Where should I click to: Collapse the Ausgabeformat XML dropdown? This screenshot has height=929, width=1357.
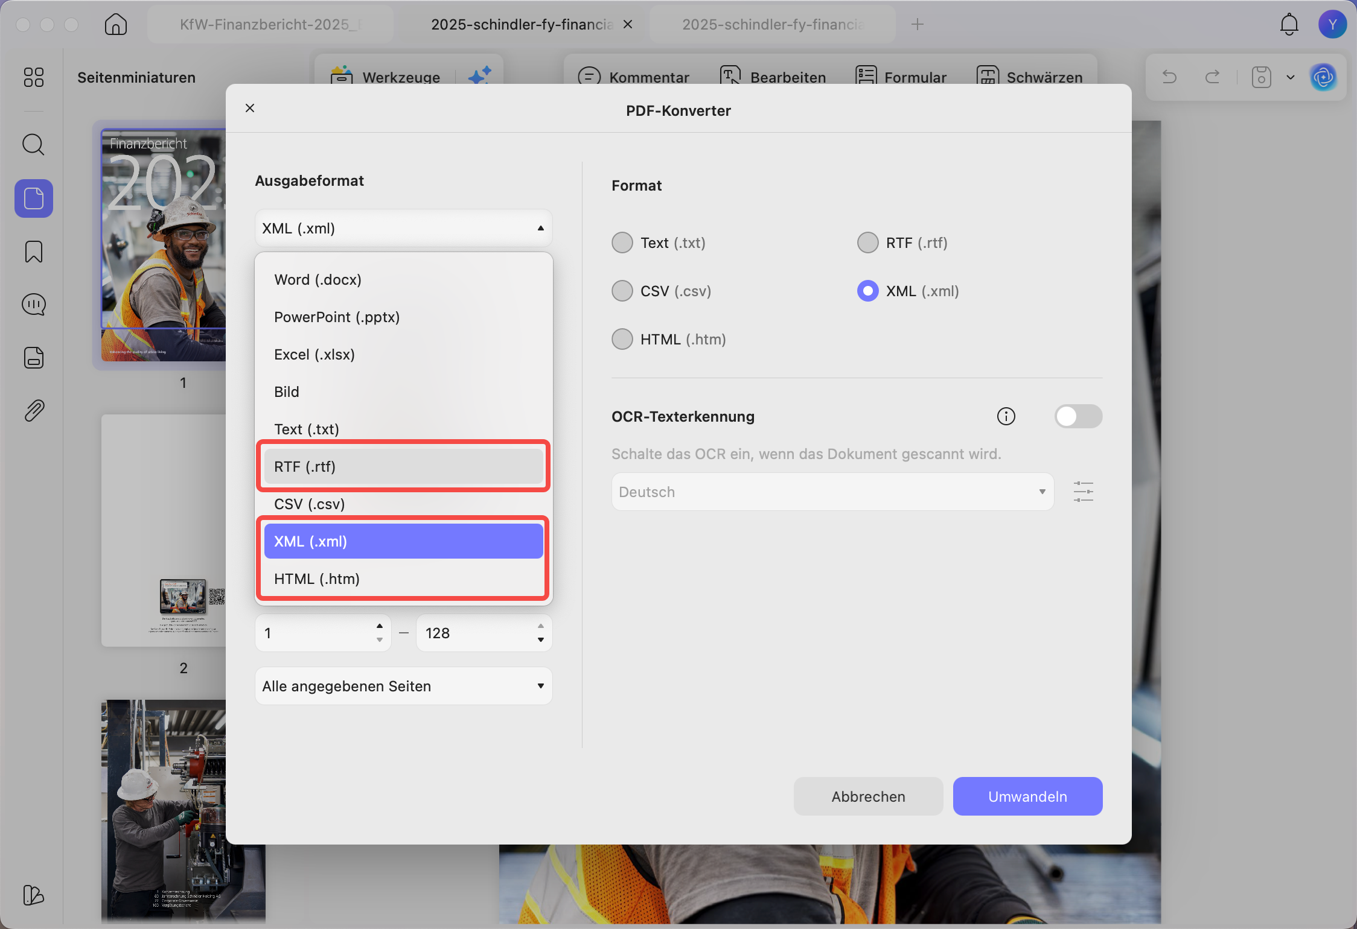click(x=404, y=228)
